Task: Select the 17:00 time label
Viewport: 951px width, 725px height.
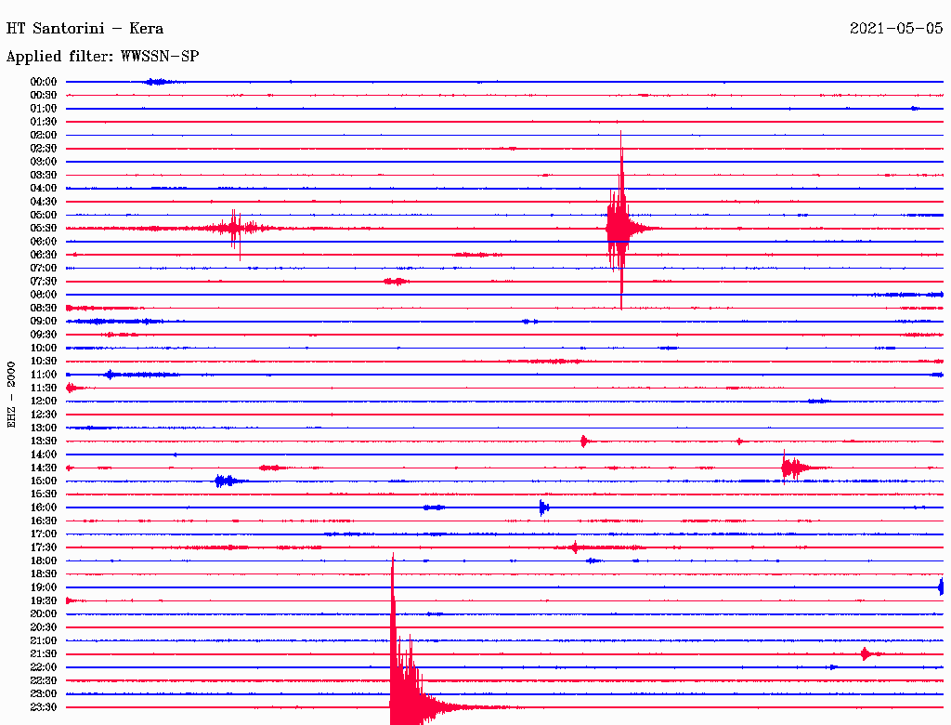Action: coord(44,534)
